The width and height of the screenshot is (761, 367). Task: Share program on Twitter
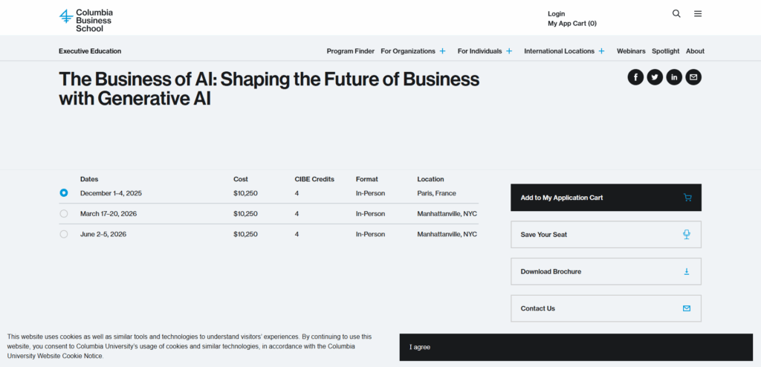pyautogui.click(x=655, y=77)
